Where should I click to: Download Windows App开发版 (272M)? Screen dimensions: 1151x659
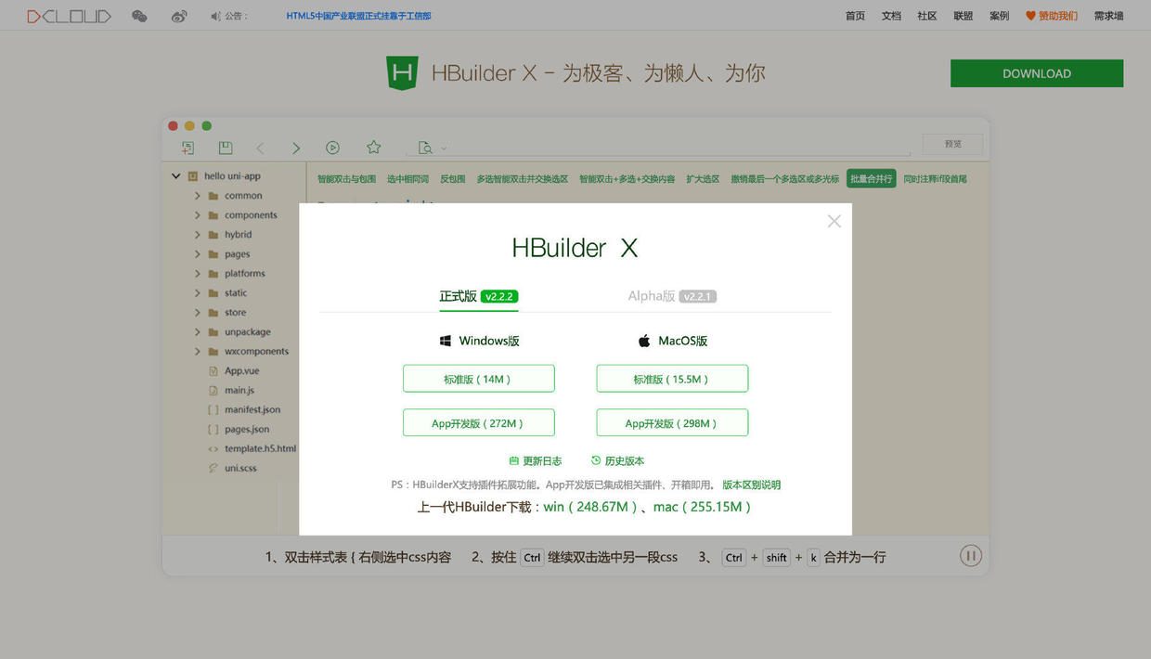point(479,422)
